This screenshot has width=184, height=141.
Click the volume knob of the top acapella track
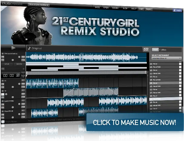[19, 57]
